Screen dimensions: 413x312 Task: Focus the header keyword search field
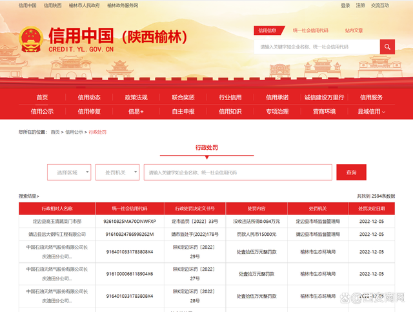(x=317, y=47)
